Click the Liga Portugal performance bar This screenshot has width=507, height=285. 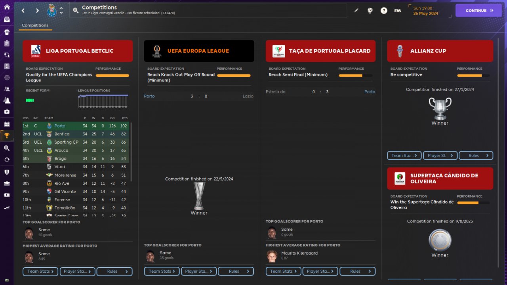pyautogui.click(x=112, y=75)
